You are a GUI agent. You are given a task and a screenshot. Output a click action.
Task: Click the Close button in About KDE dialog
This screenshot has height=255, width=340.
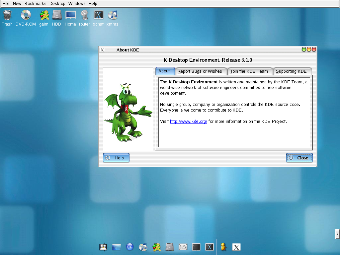coord(299,158)
